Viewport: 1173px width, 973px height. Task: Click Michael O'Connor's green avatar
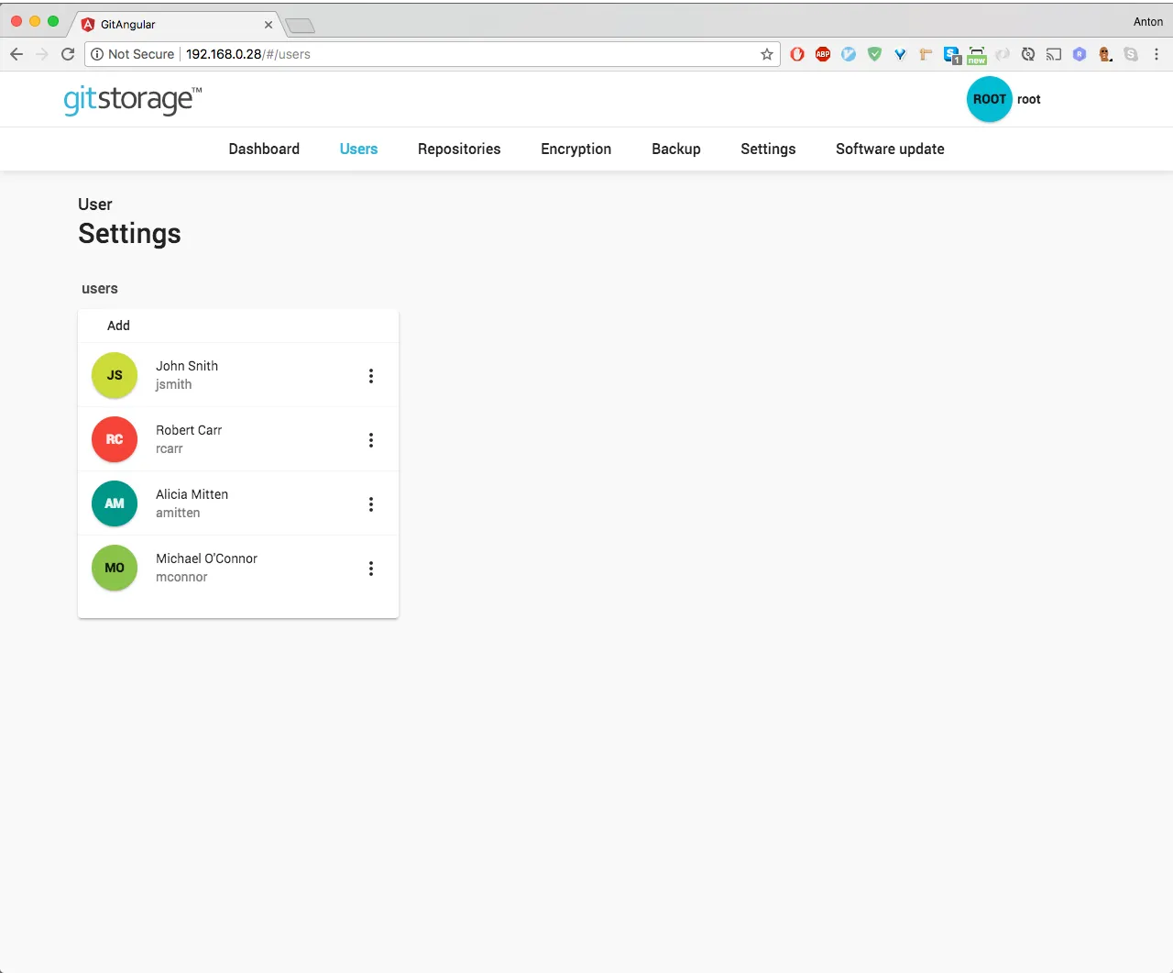pyautogui.click(x=114, y=568)
